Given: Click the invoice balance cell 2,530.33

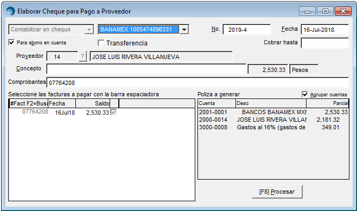Looking at the screenshot, I should (98, 113).
